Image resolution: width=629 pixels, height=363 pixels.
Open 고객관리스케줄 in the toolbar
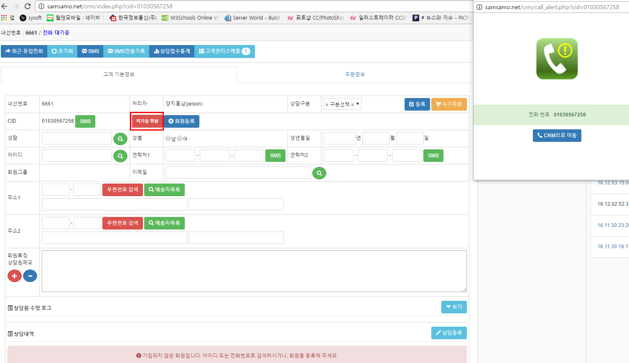pyautogui.click(x=224, y=51)
